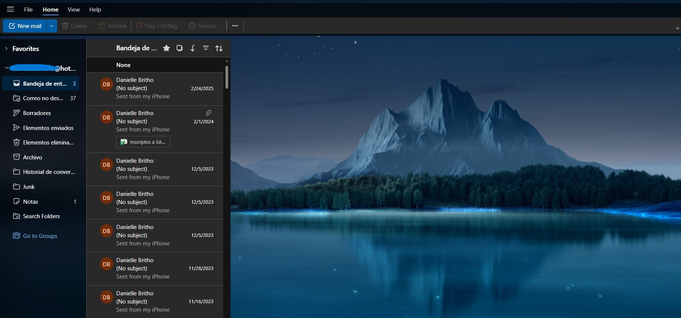Open the hamburger navigation menu
Image resolution: width=681 pixels, height=318 pixels.
click(10, 9)
